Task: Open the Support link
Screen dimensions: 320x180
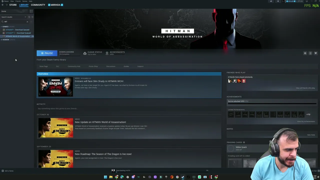Action: [140, 66]
